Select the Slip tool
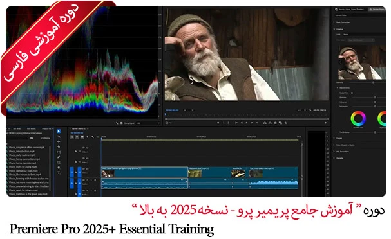This screenshot has height=239, width=391. (x=59, y=152)
